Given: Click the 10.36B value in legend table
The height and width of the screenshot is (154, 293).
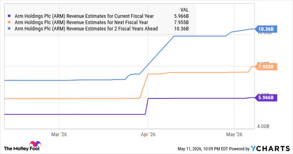Looking at the screenshot, I should click(181, 29).
